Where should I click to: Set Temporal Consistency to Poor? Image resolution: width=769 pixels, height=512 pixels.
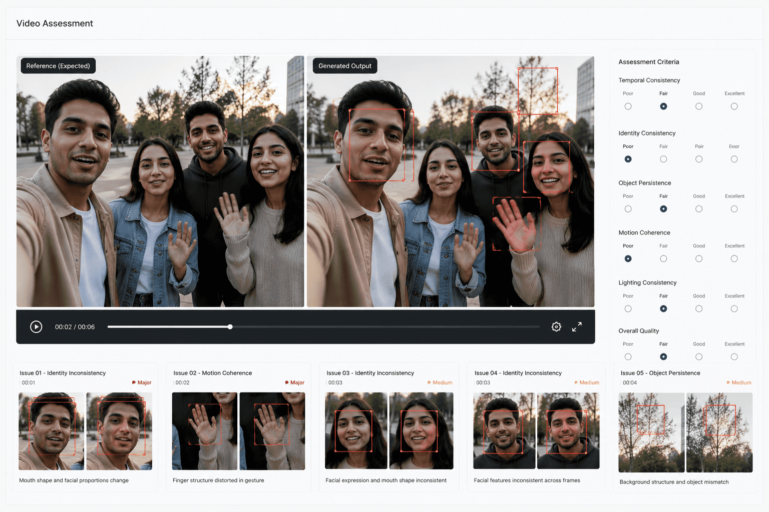coord(628,106)
